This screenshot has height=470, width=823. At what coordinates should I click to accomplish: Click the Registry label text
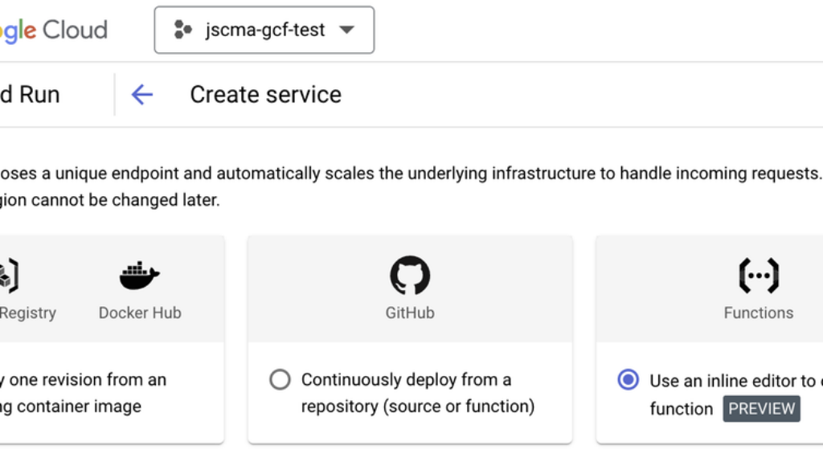click(x=28, y=313)
